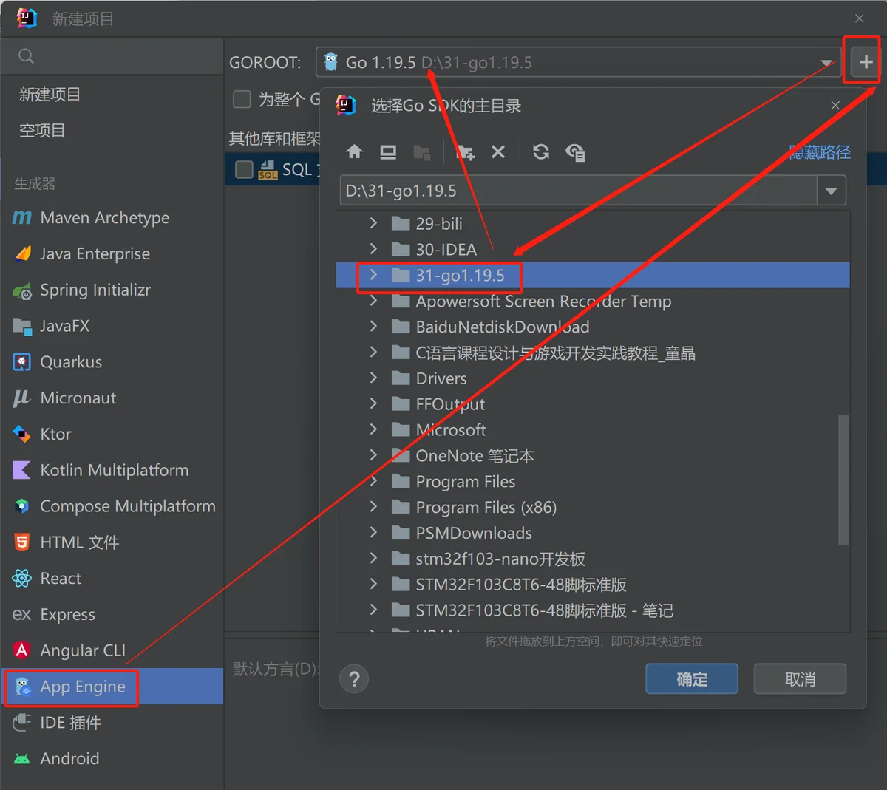Choose Compose Multiplatform generator
887x790 pixels.
(112, 506)
